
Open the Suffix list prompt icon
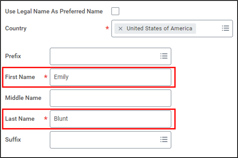click(164, 140)
